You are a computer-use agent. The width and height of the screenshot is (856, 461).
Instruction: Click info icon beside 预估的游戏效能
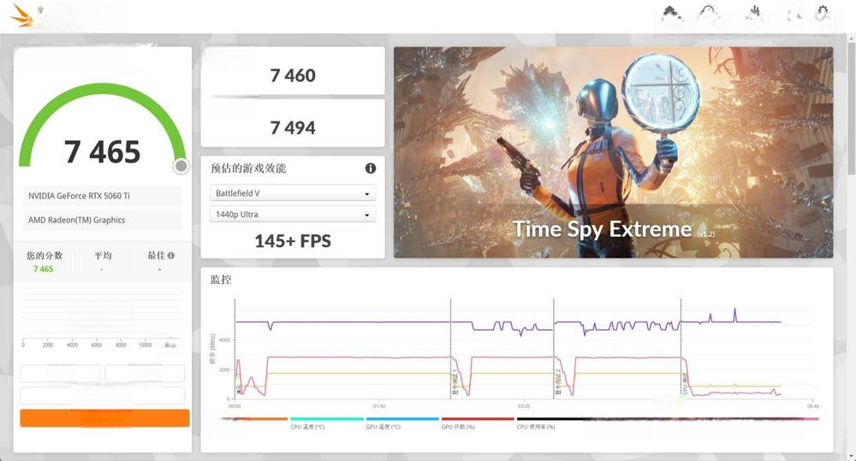click(x=370, y=168)
